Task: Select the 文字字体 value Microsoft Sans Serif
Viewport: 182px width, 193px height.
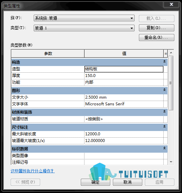Action: pyautogui.click(x=124, y=104)
